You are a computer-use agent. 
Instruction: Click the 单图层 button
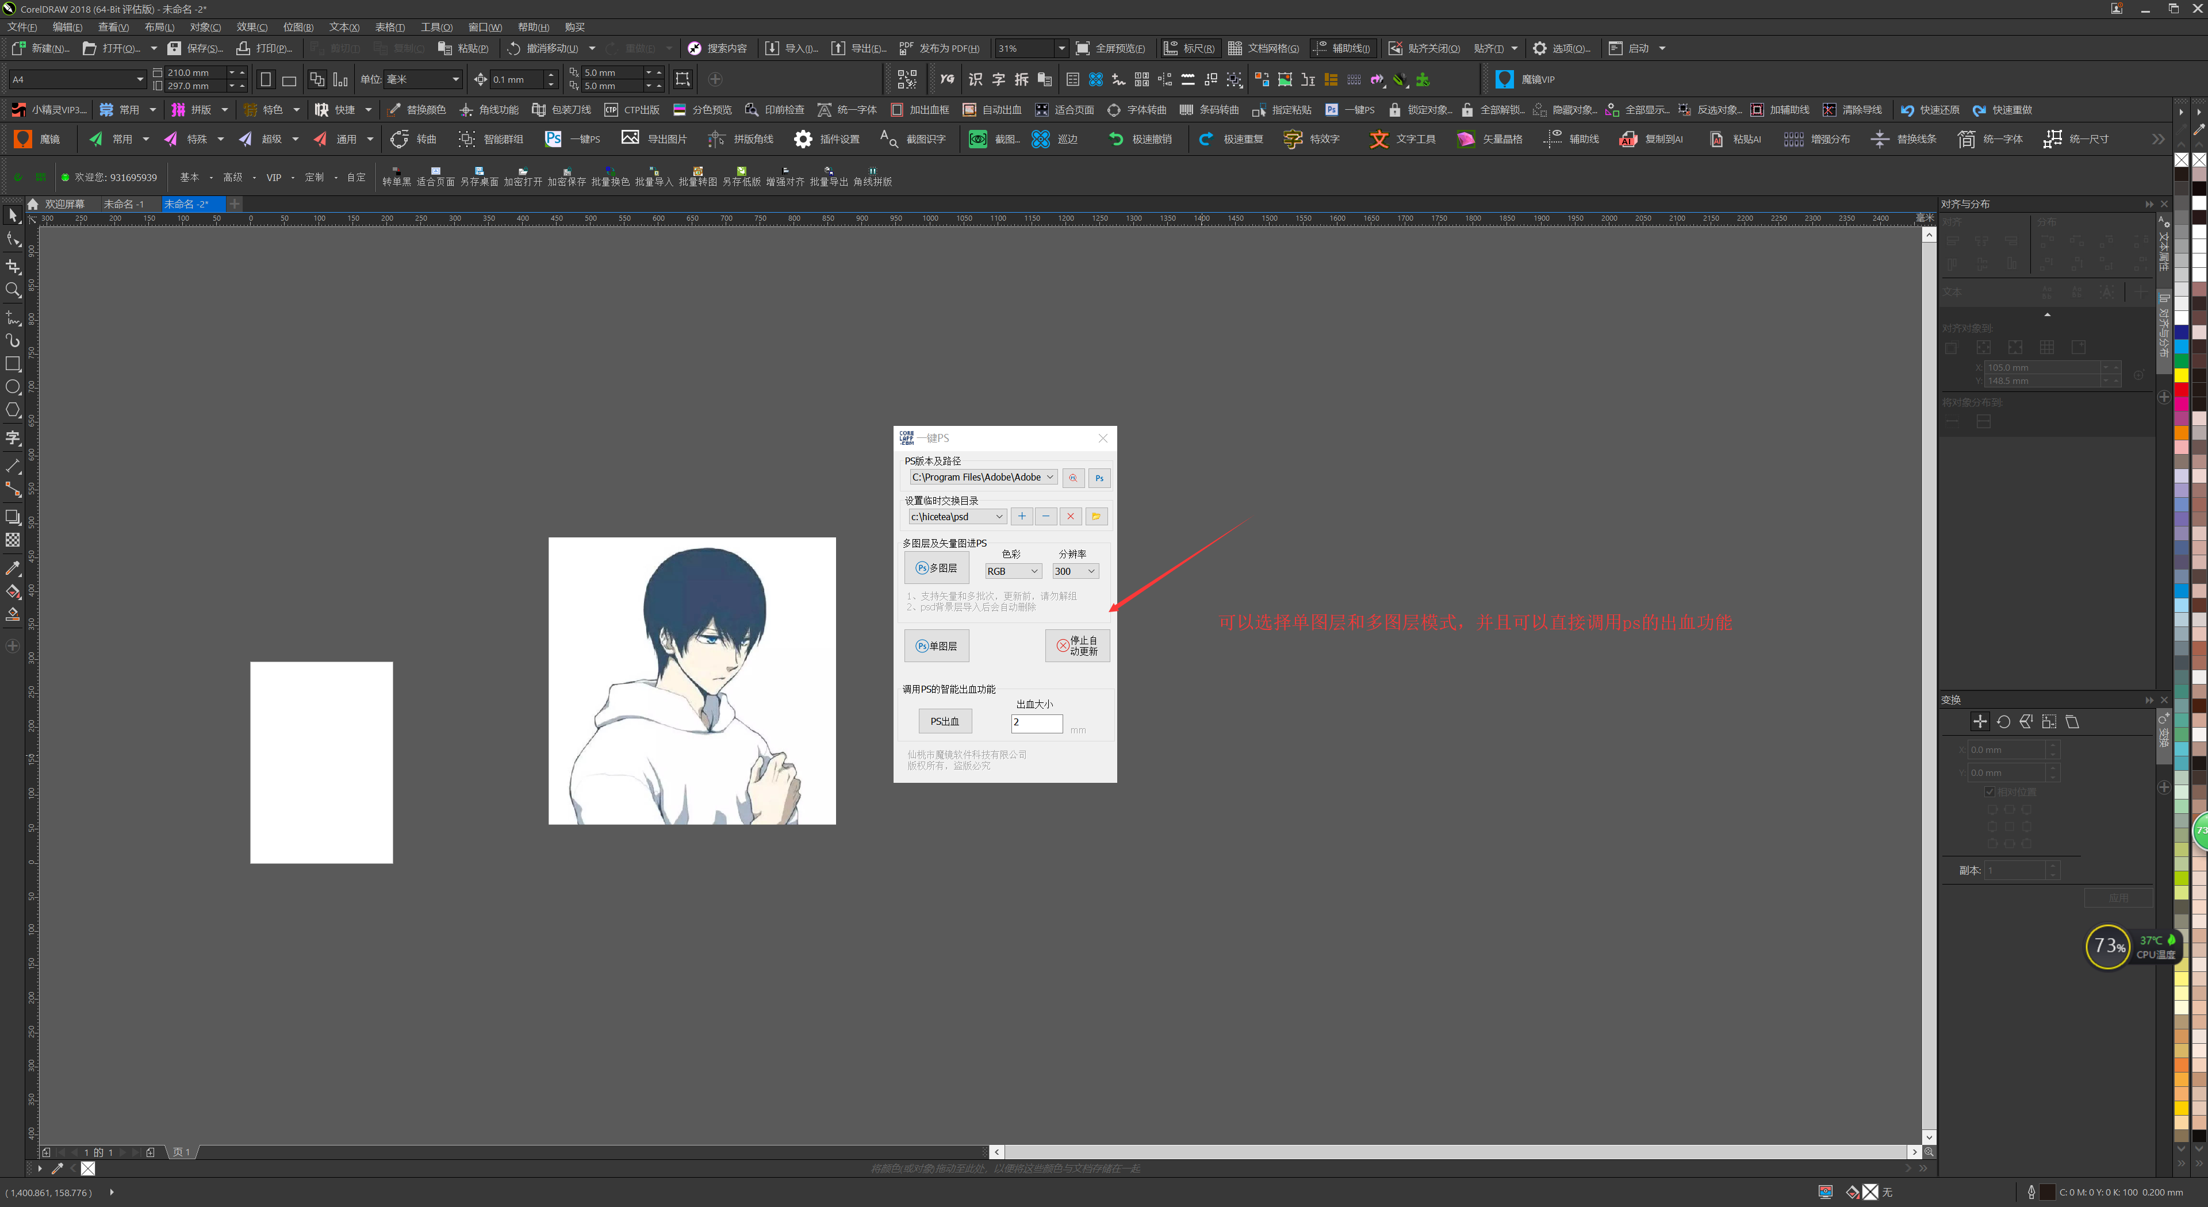click(x=936, y=646)
